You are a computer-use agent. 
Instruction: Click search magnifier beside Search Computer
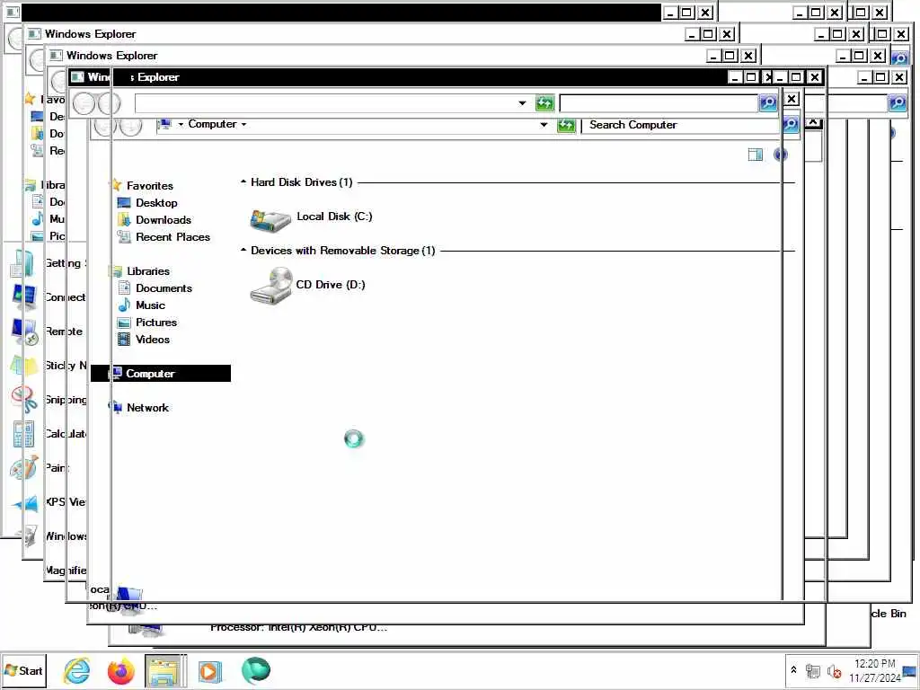click(791, 124)
